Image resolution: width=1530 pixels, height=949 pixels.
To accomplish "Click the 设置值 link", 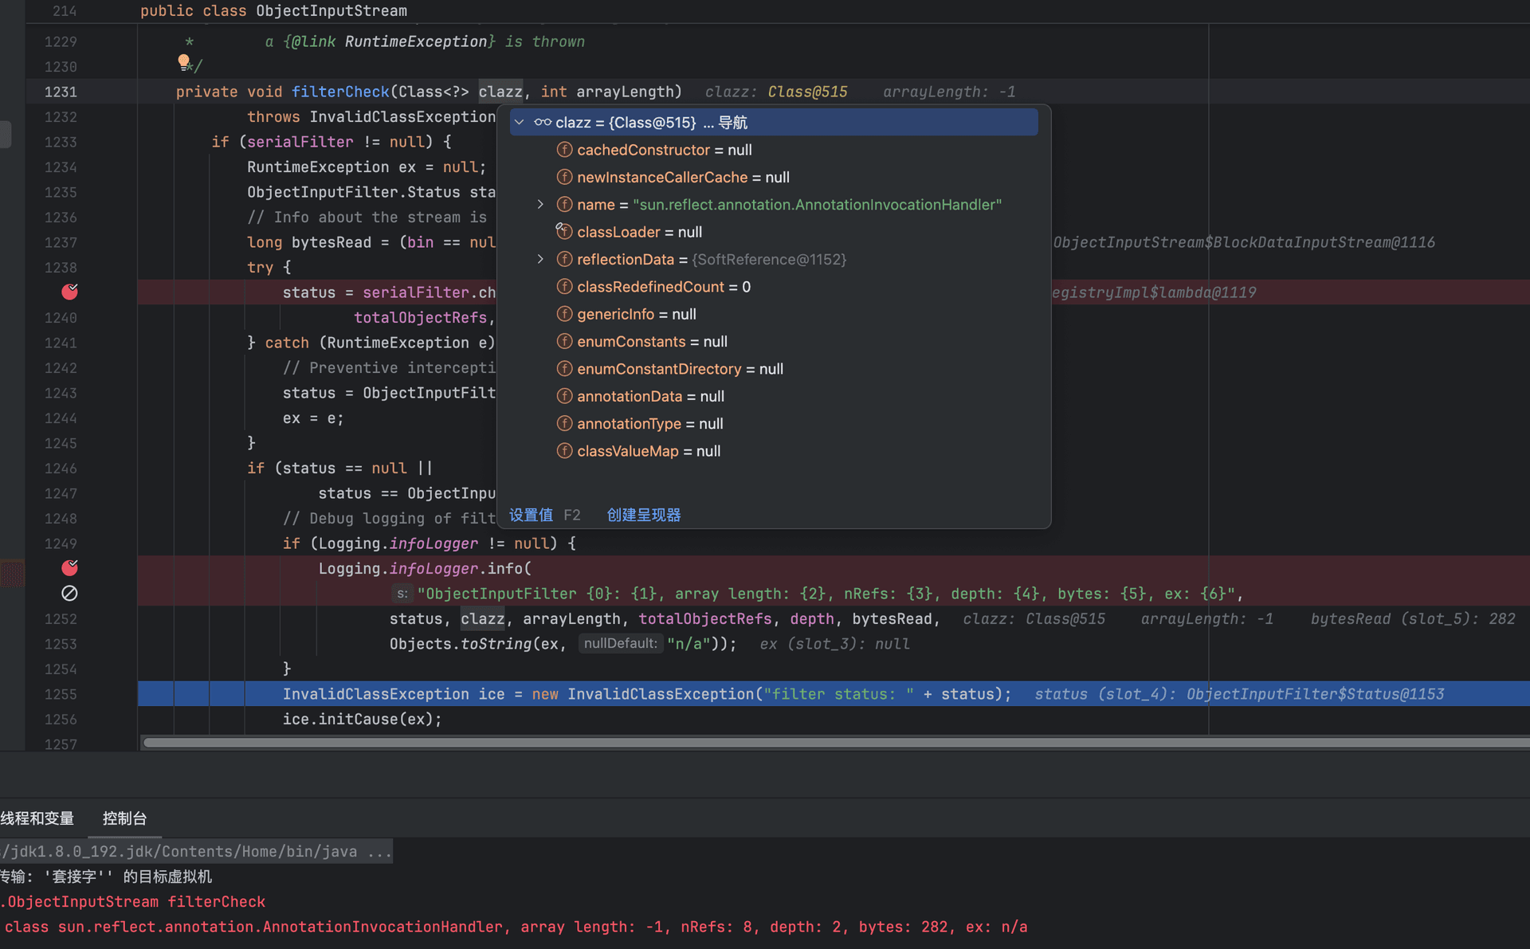I will tap(531, 515).
